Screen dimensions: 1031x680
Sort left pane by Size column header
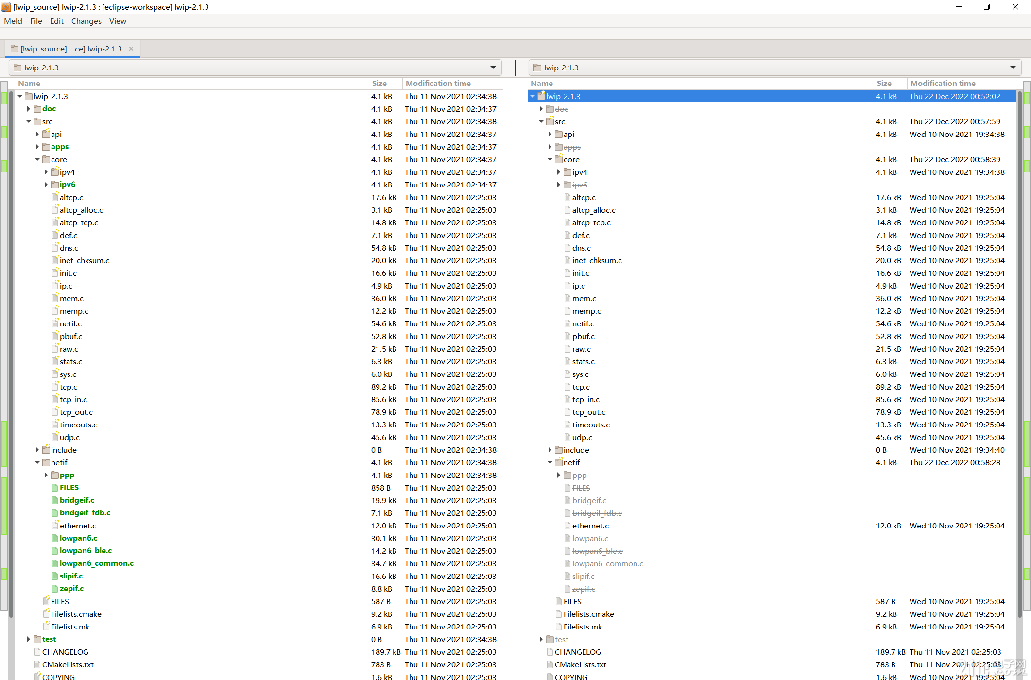(385, 83)
